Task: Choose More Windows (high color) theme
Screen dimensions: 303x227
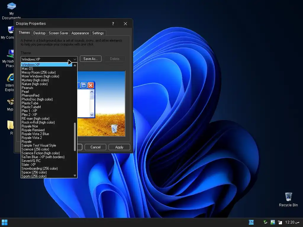Action: (x=46, y=76)
